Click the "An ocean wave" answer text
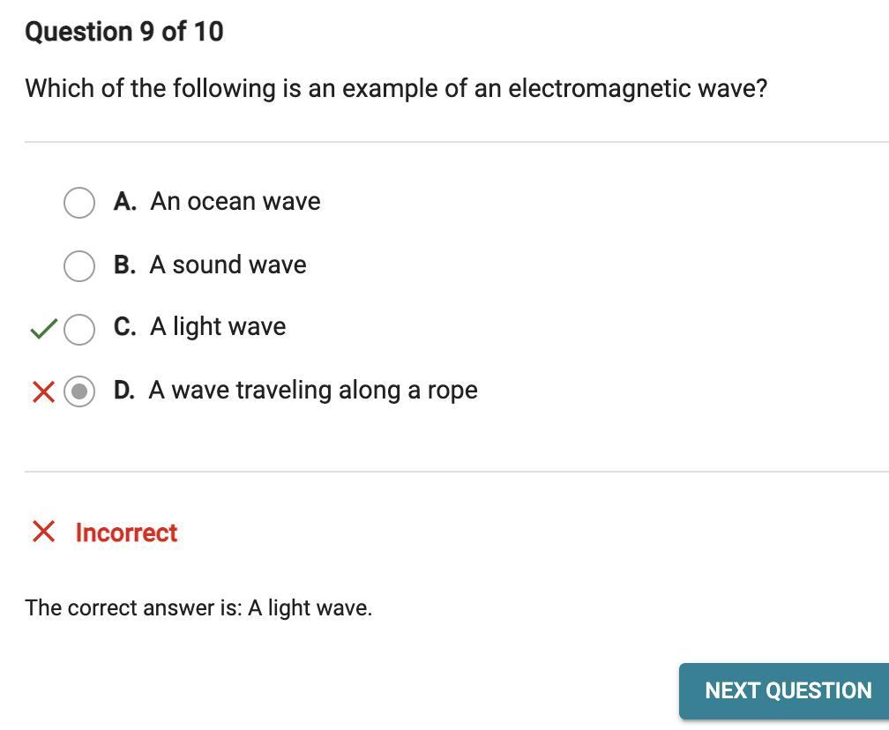This screenshot has height=730, width=889. pyautogui.click(x=235, y=202)
